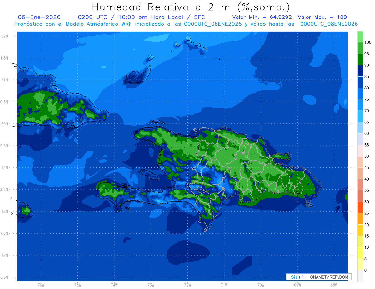Click the legend label '60'

coord(367,133)
